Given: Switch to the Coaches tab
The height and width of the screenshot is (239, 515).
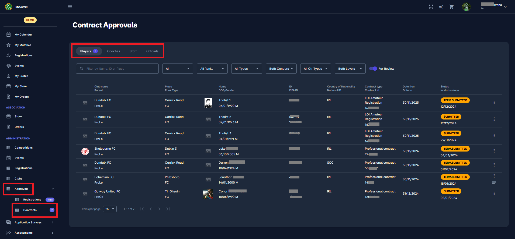Looking at the screenshot, I should point(113,51).
